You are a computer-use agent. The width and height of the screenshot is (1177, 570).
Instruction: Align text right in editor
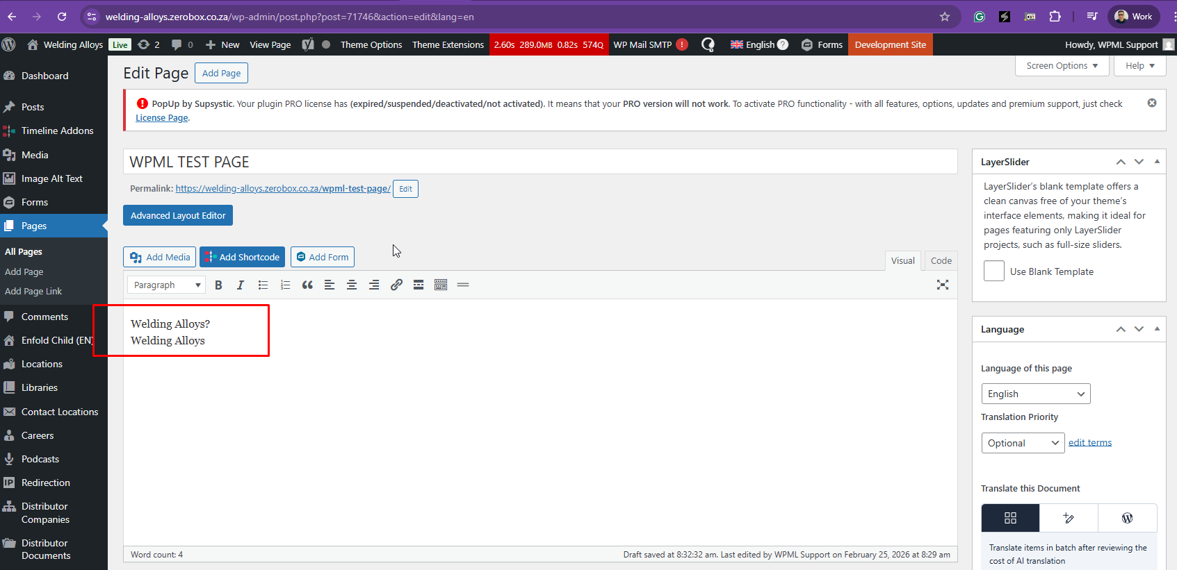click(374, 285)
